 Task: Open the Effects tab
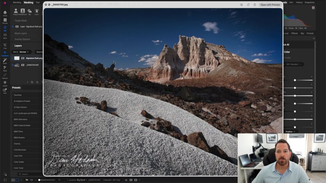pyautogui.click(x=294, y=34)
